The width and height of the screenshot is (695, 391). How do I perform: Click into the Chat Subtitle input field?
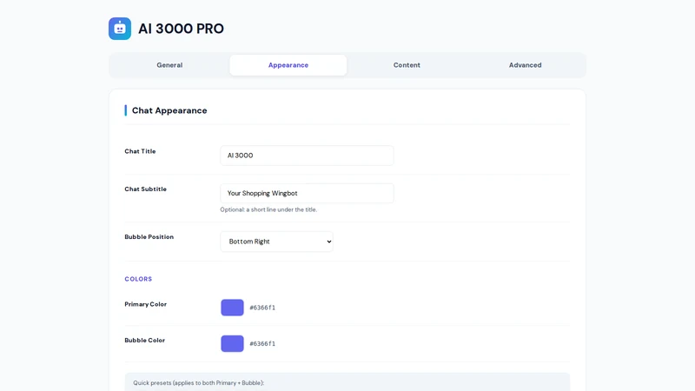(x=307, y=193)
